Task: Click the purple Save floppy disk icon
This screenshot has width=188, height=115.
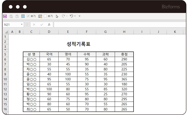Action: tap(5, 16)
